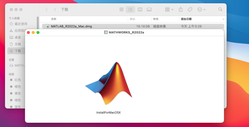Click the Finder search magnifier icon
This screenshot has width=249, height=127.
(x=220, y=9)
